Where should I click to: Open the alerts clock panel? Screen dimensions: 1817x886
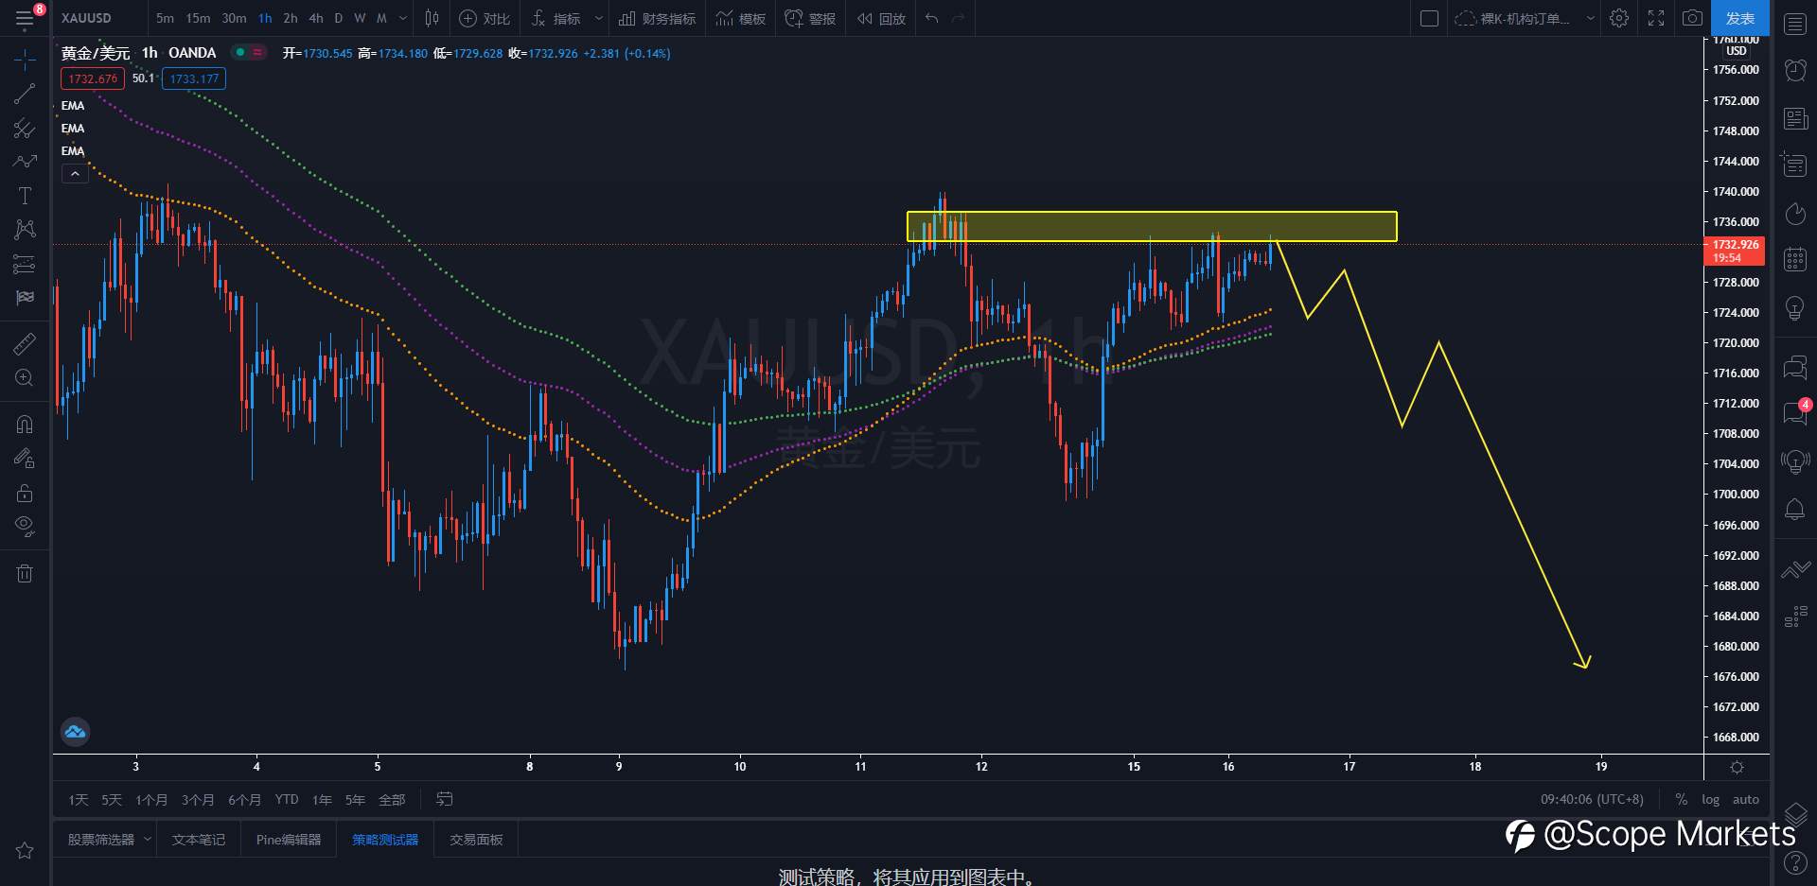1795,70
